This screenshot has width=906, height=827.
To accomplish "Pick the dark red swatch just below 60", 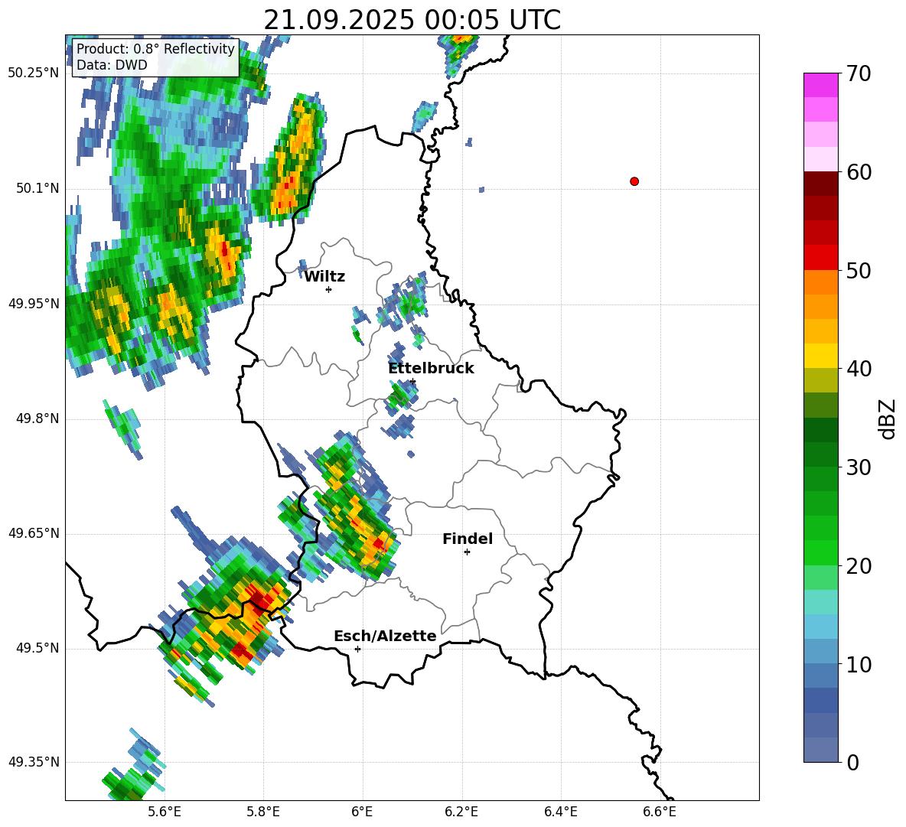I will pyautogui.click(x=820, y=184).
